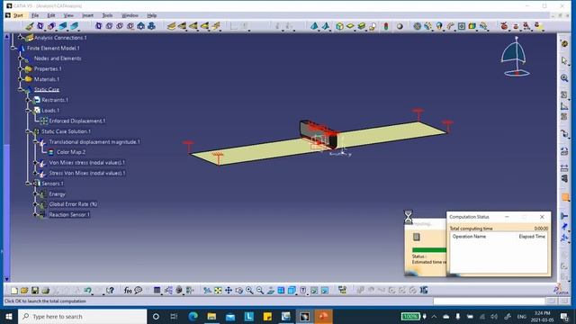Viewport: 576px width, 324px height.
Task: Click the blue pyramid tetrahedron mesher icon
Action: coord(314,26)
